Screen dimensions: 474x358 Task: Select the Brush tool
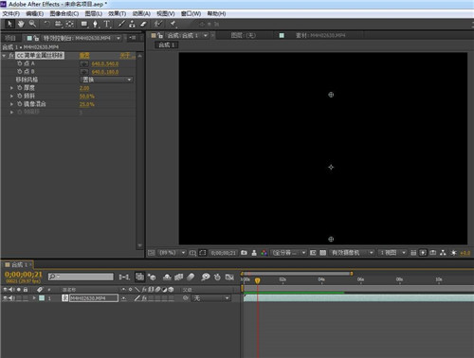pyautogui.click(x=121, y=24)
